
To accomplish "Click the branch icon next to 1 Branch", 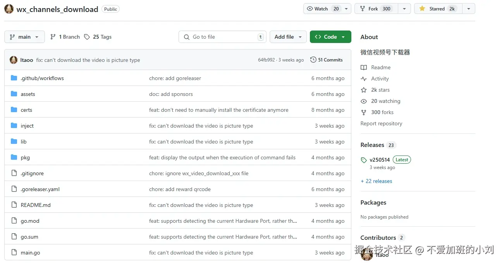I will 53,37.
